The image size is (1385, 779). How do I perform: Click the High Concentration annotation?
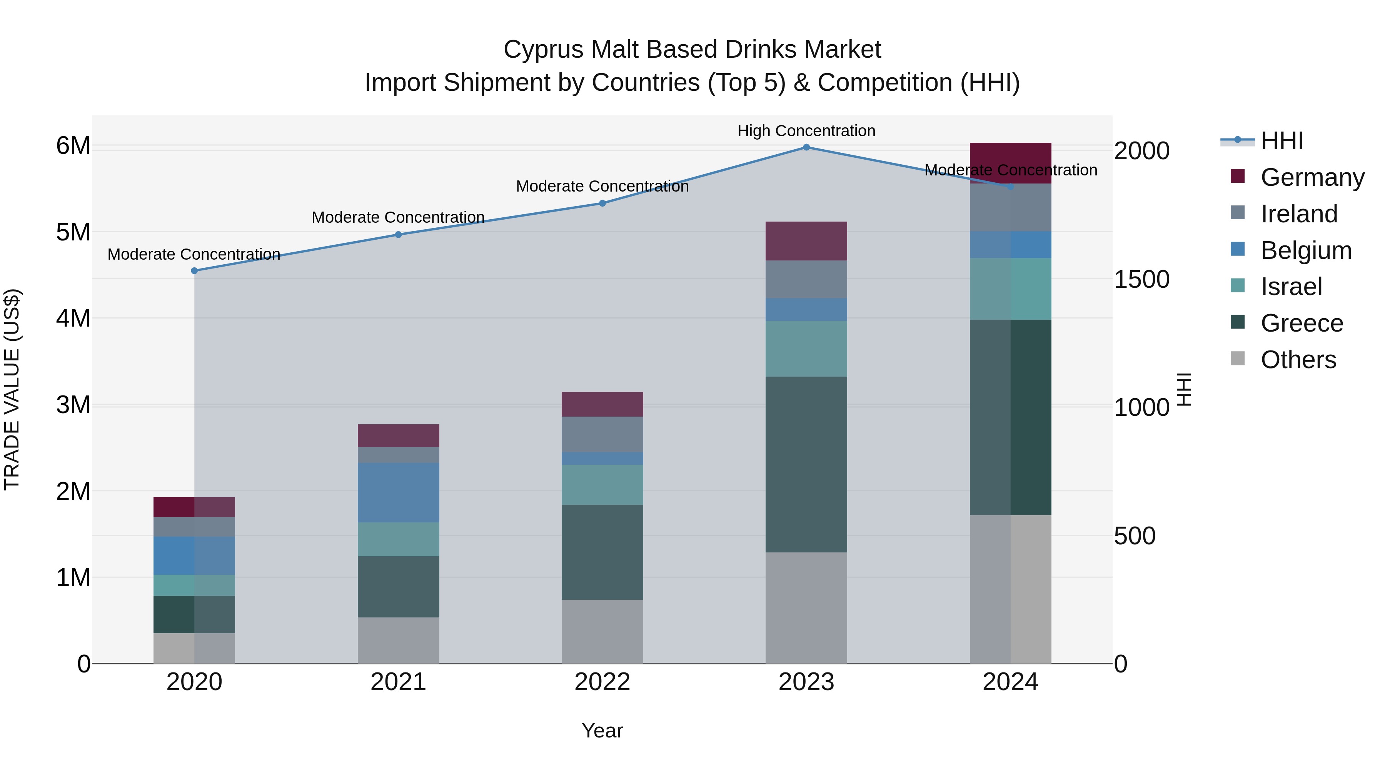point(806,131)
